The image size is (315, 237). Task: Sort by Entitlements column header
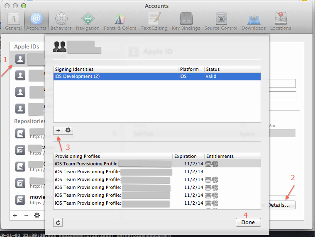point(232,156)
